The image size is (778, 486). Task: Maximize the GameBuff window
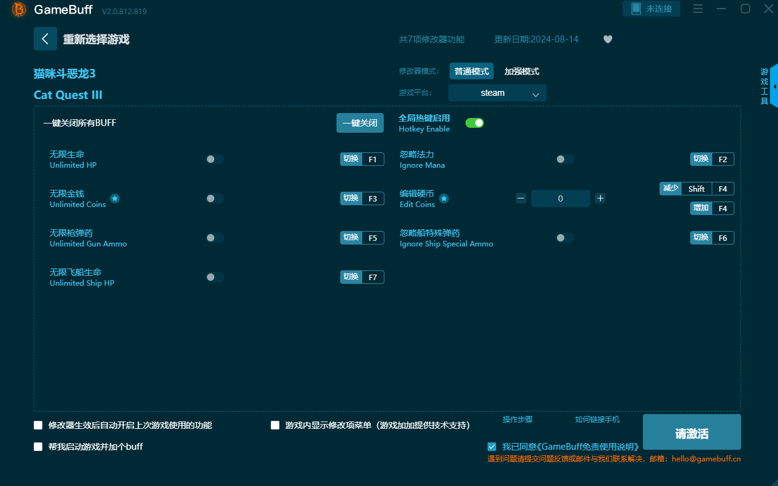coord(745,9)
